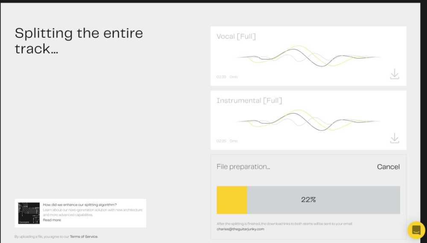This screenshot has height=243, width=427.
Task: Open the Read more link
Action: [52, 220]
